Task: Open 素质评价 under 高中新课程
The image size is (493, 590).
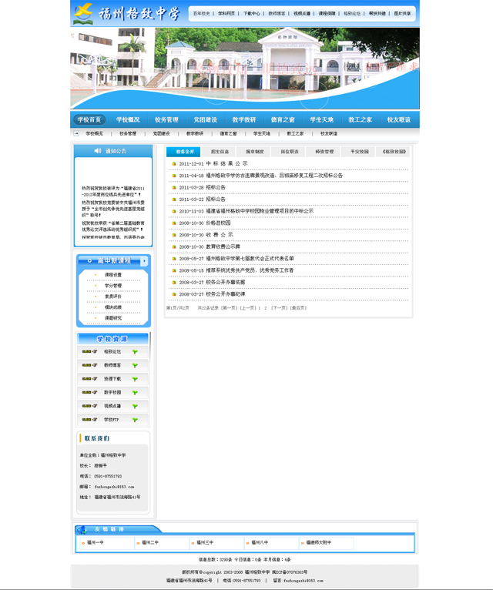Action: click(x=113, y=297)
